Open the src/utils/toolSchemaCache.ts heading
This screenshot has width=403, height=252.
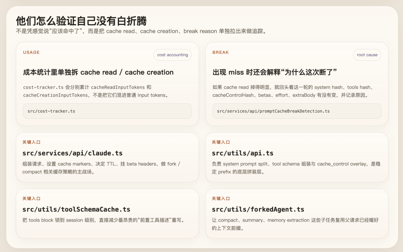(x=76, y=209)
